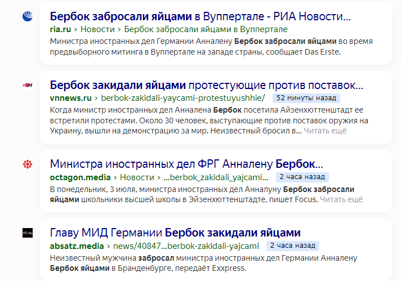Screen dimensions: 401x281
Task: Click the vnnews.ru domain link
Action: point(70,98)
